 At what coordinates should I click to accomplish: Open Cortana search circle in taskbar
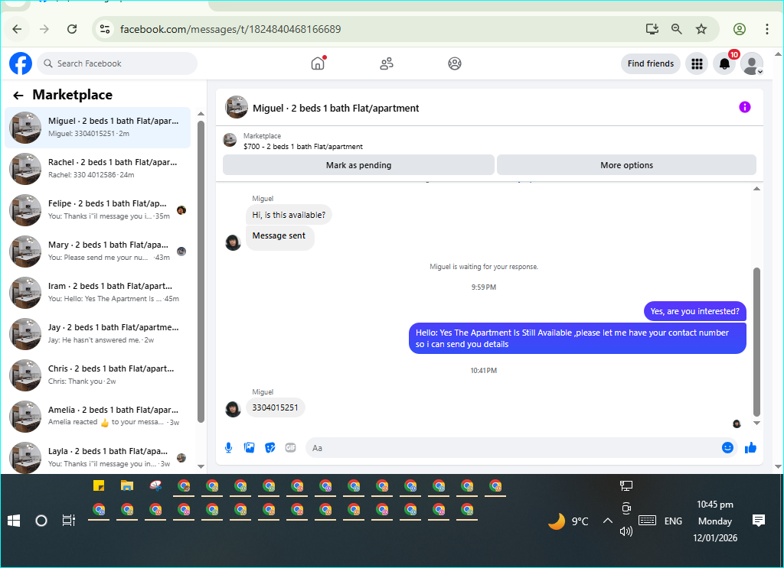[x=41, y=521]
